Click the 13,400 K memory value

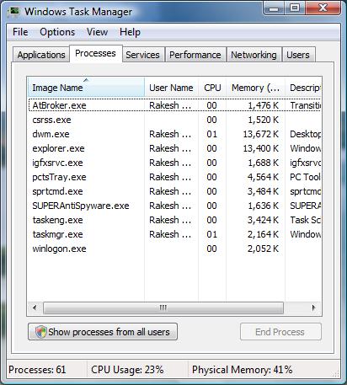point(261,148)
